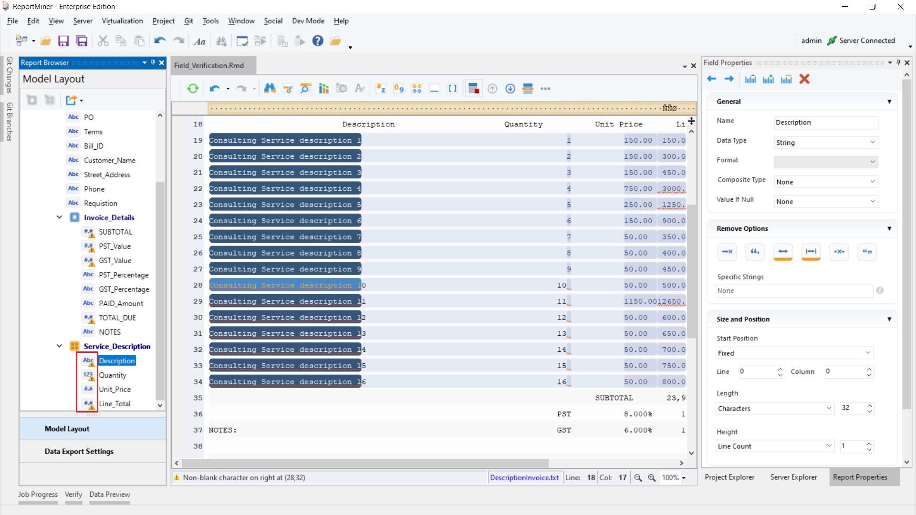Open the Composite Type dropdown
The image size is (916, 515).
825,182
